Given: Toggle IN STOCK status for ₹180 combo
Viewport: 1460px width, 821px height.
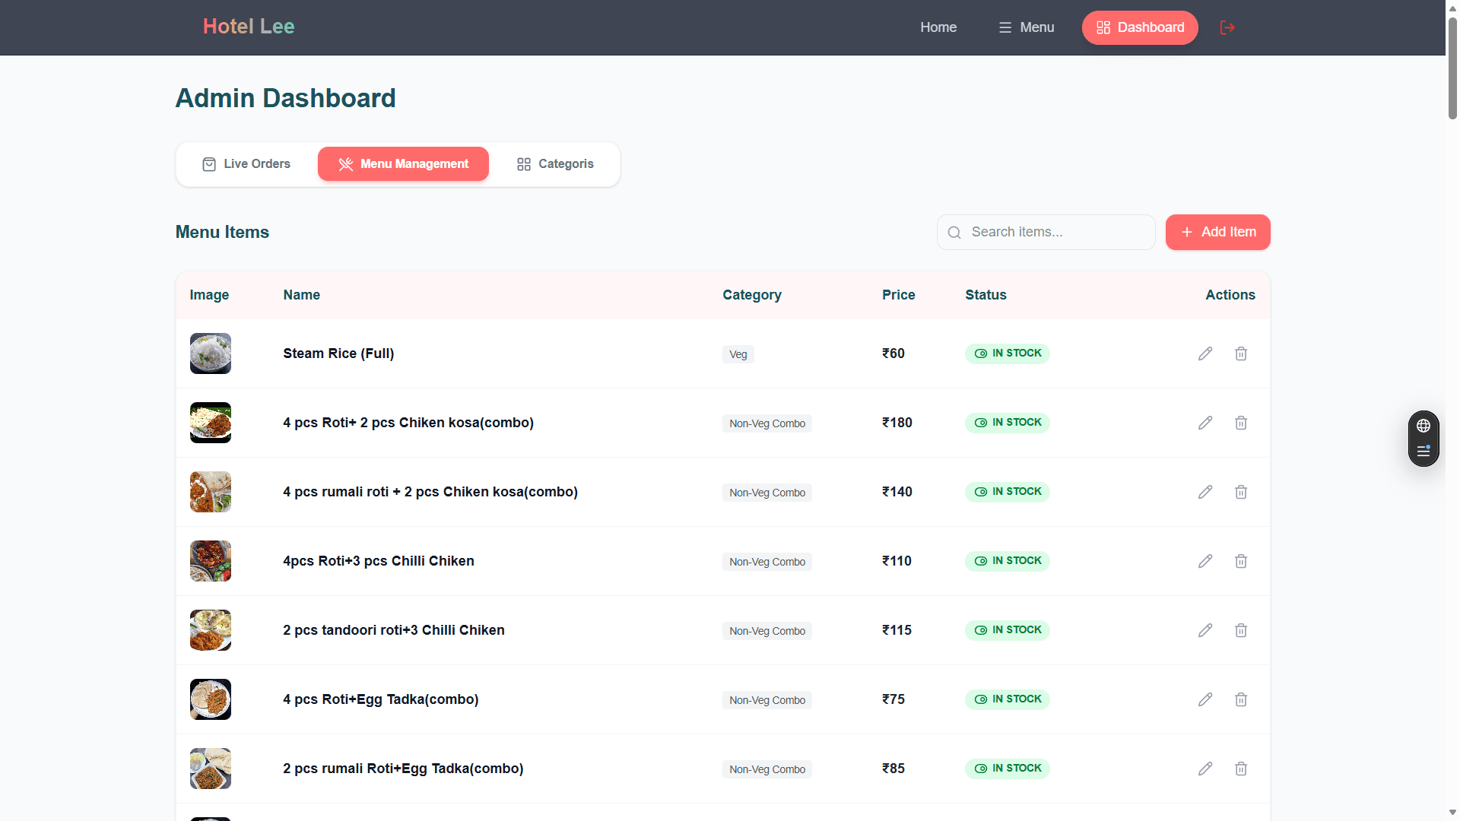Looking at the screenshot, I should tap(1008, 423).
